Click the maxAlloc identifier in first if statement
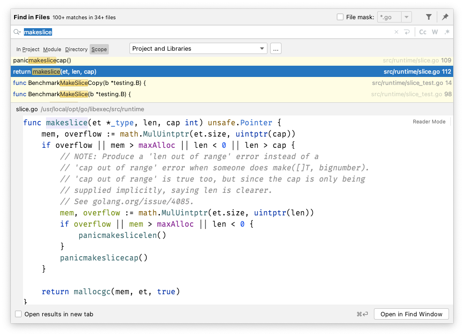Screen dimensions: 464x336 [157, 145]
